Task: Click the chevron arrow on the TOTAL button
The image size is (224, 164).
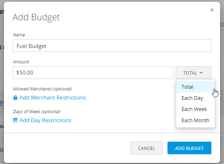Action: [x=201, y=73]
